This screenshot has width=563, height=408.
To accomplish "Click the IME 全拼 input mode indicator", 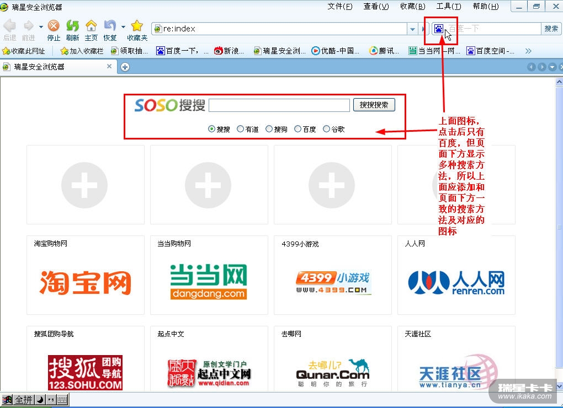I will click(24, 399).
